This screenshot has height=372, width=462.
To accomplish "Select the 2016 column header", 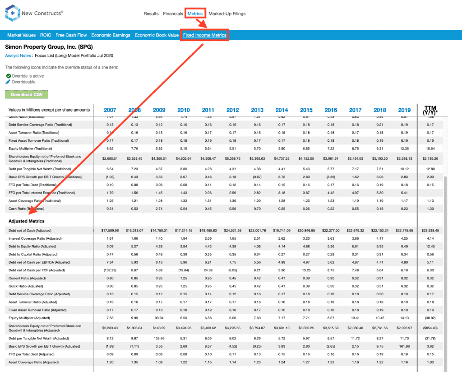I will pyautogui.click(x=331, y=110).
